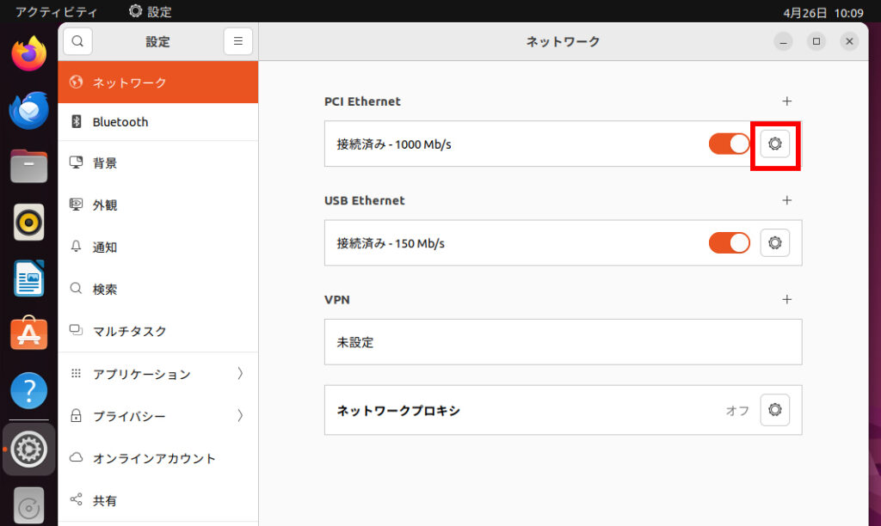Open Bluetooth settings panel
This screenshot has height=526, width=881.
tap(158, 122)
